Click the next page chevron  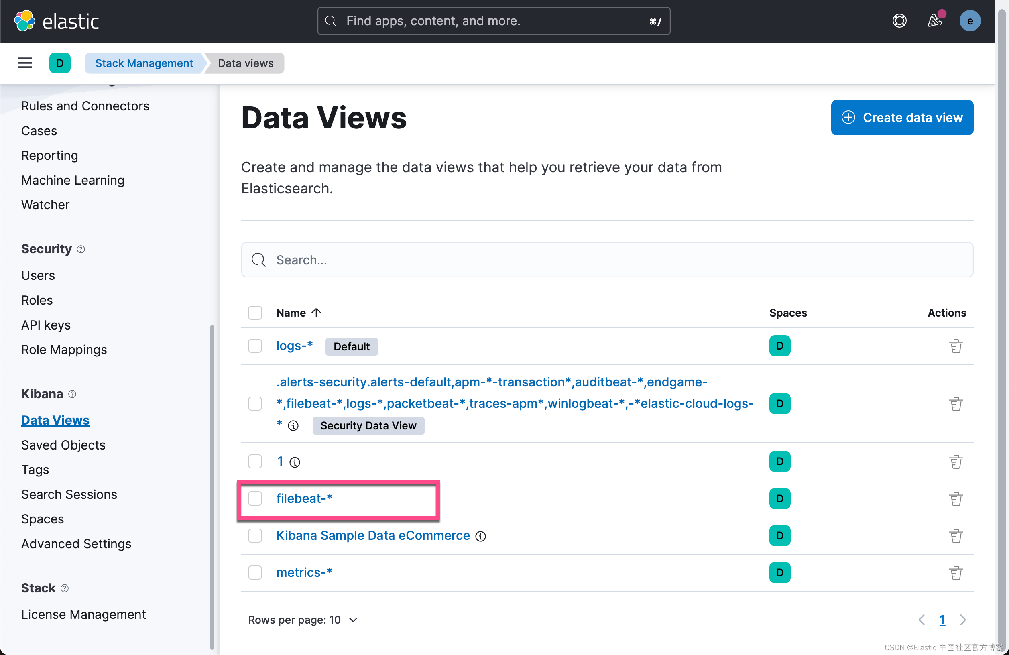963,620
